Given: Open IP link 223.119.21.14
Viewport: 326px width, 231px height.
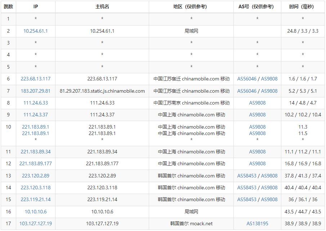Looking at the screenshot, I should coord(36,199).
